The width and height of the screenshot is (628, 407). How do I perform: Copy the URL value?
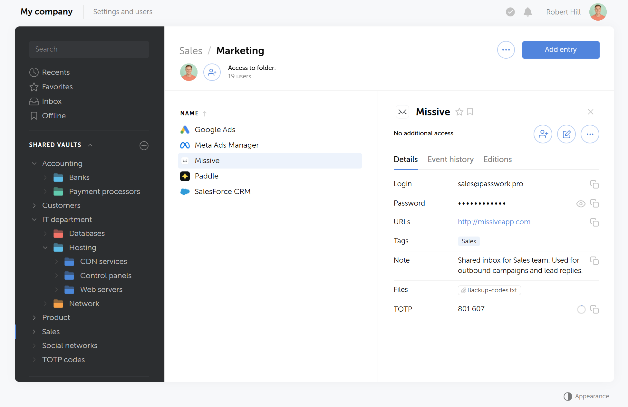coord(594,222)
